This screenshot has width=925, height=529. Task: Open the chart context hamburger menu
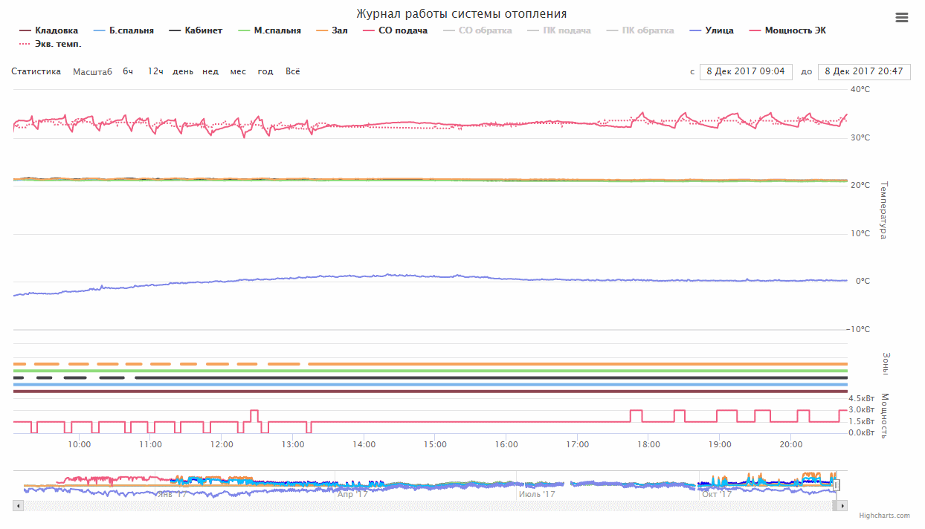tap(902, 18)
